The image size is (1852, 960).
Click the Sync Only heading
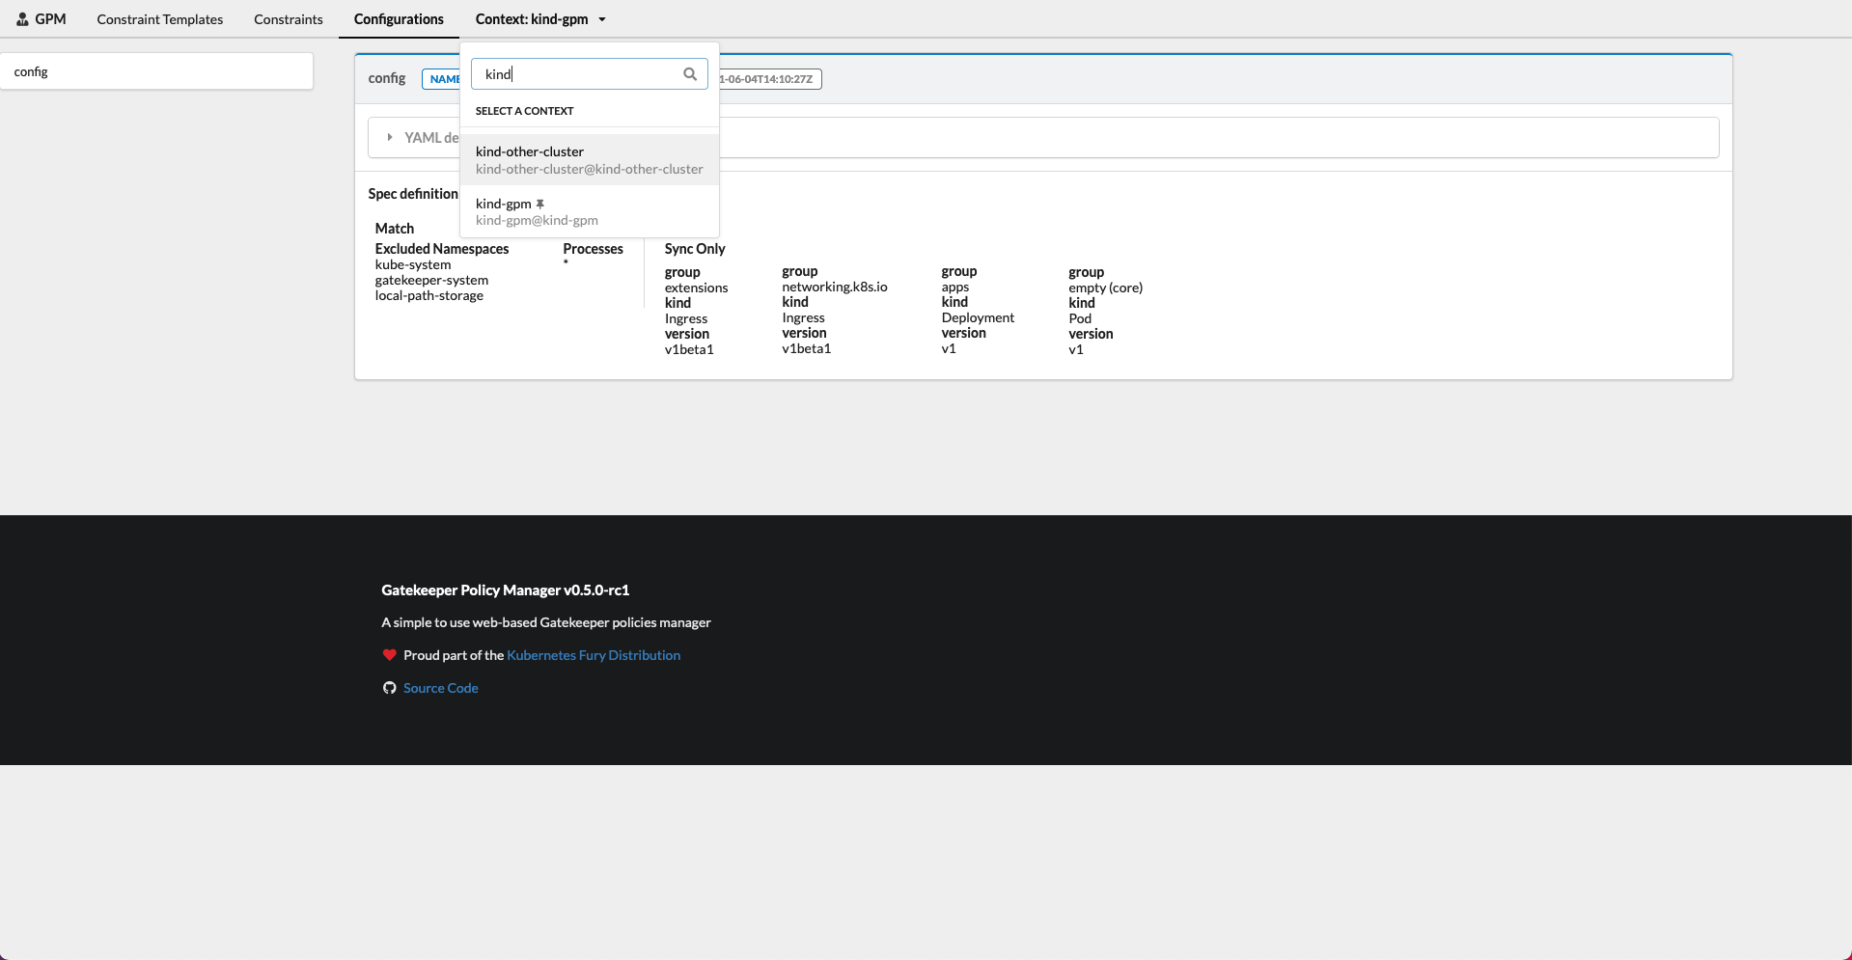695,249
